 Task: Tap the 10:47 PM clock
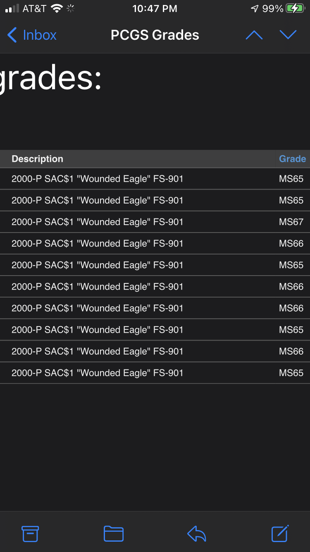click(155, 9)
